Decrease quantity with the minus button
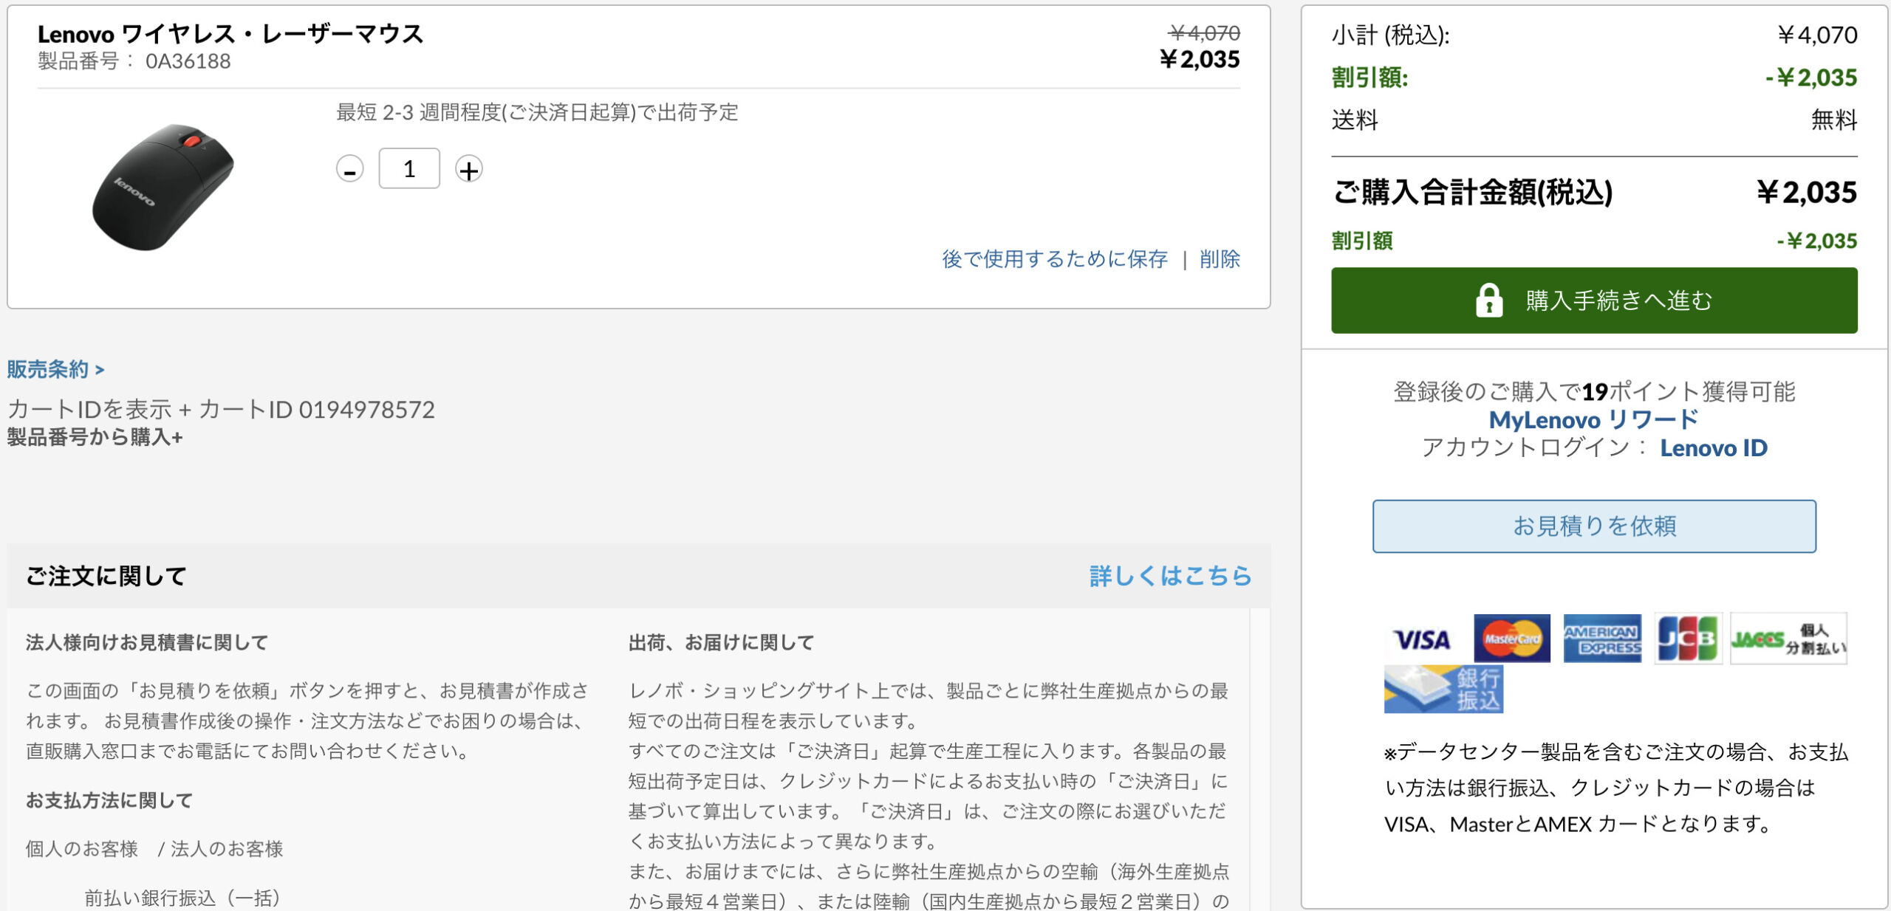Screen dimensions: 1891x911 pyautogui.click(x=349, y=170)
